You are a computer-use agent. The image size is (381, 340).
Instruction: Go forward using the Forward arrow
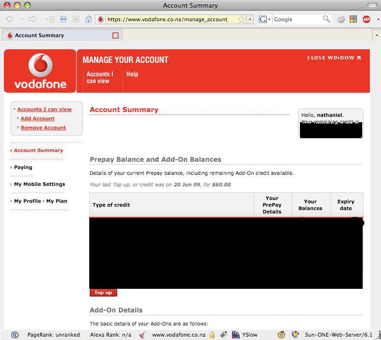(x=33, y=19)
